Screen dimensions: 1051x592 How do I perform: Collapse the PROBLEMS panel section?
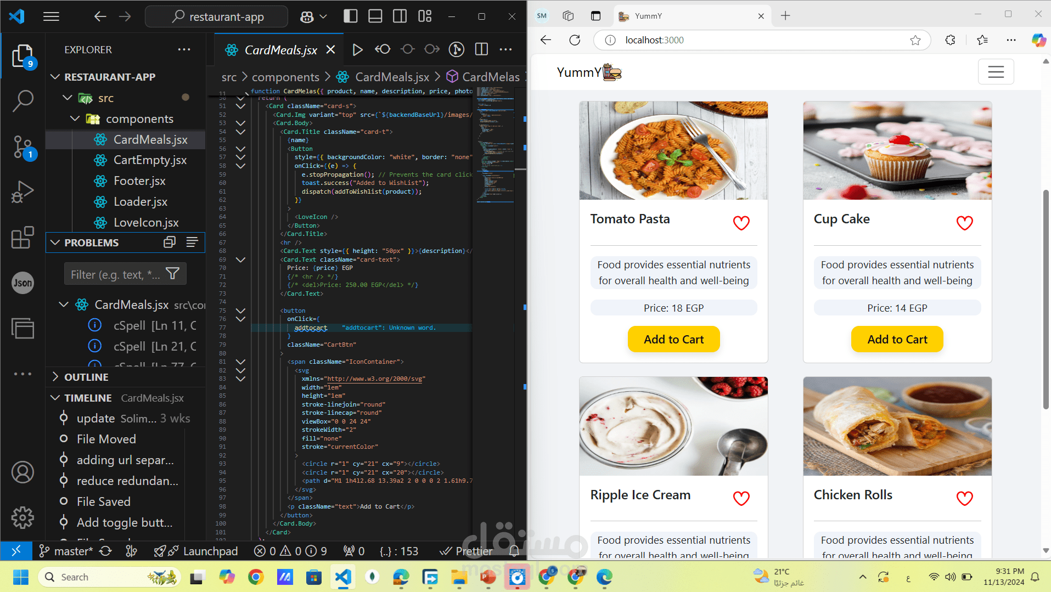(x=55, y=243)
